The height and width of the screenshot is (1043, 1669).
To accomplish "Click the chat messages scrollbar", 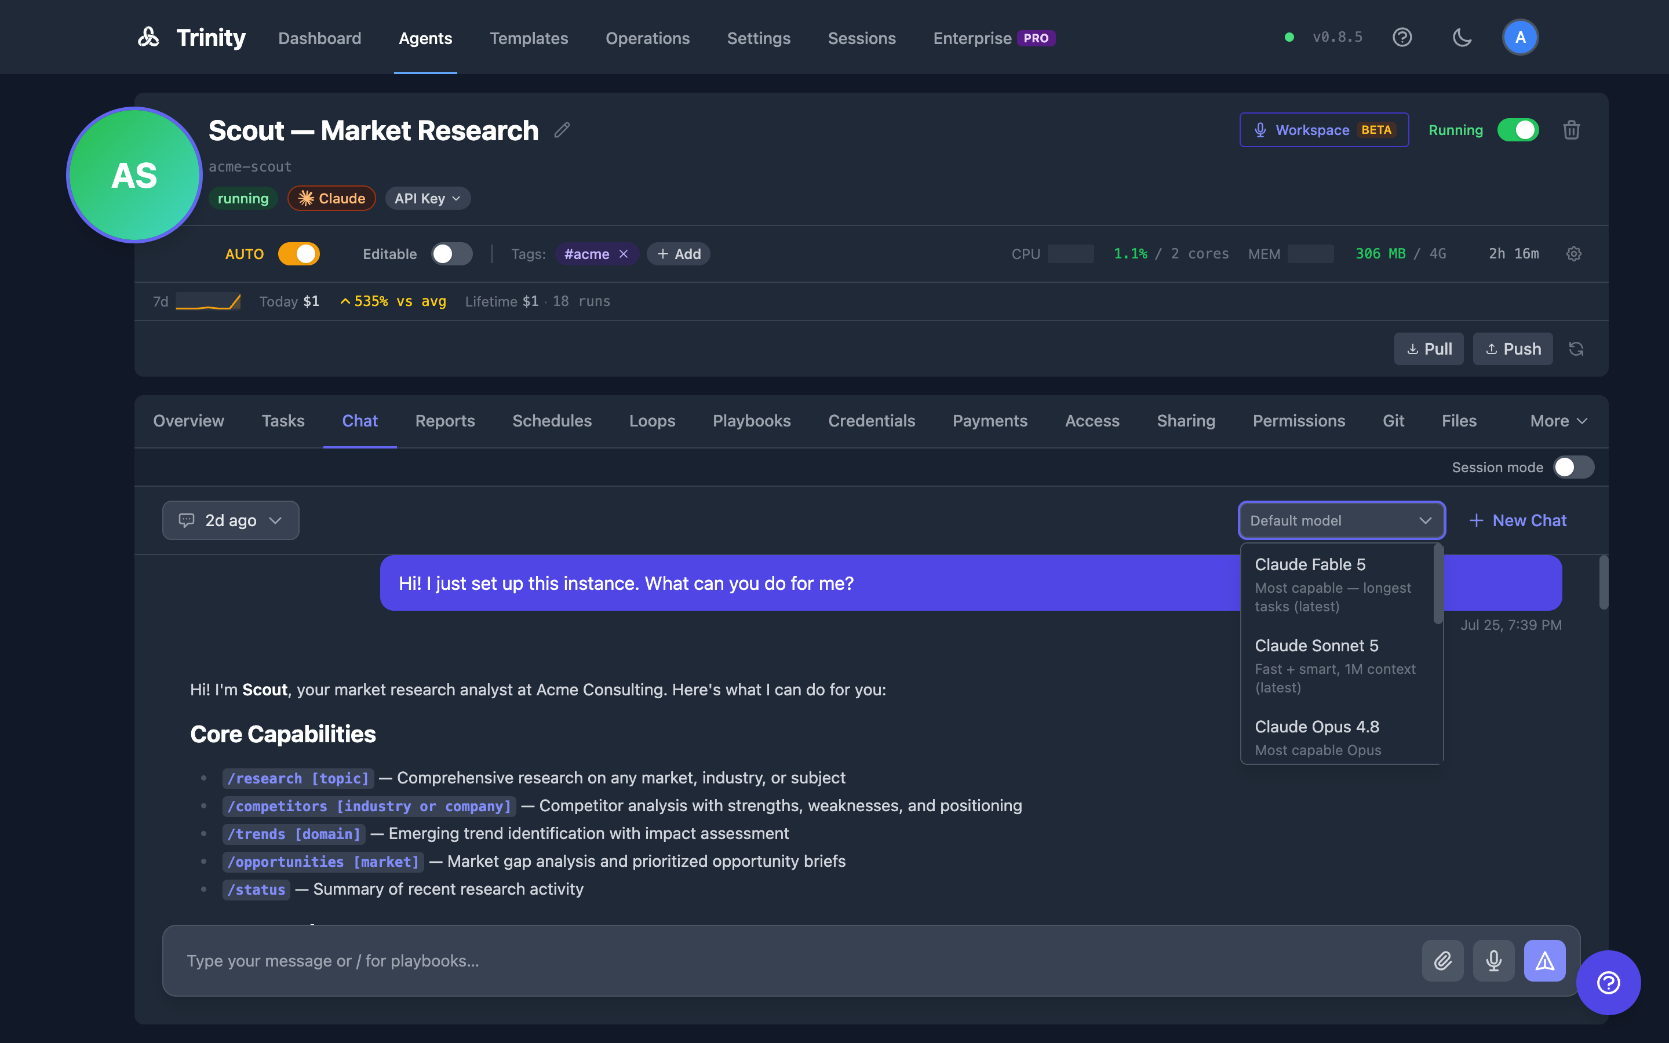I will coord(1604,583).
